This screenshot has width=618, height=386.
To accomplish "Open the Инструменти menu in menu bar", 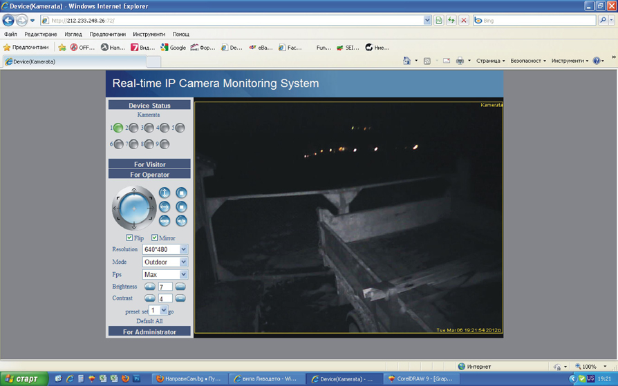I will click(x=149, y=34).
